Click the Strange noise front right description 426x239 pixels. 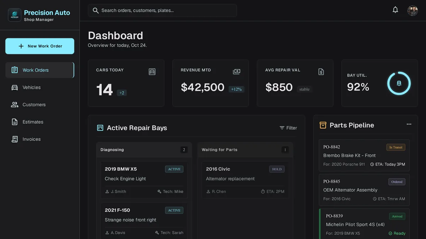(x=131, y=220)
